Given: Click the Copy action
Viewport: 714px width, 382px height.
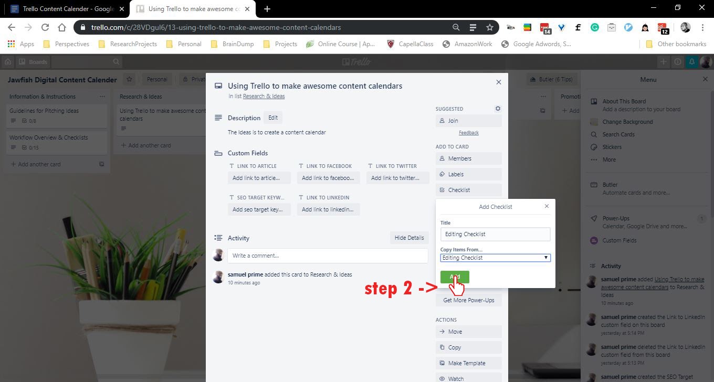Looking at the screenshot, I should click(468, 347).
